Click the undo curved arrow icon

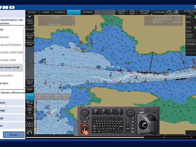coord(30,132)
